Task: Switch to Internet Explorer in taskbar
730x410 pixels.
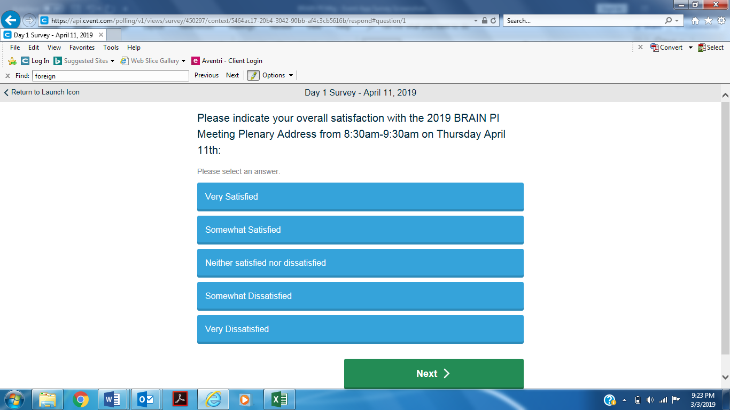Action: 213,399
